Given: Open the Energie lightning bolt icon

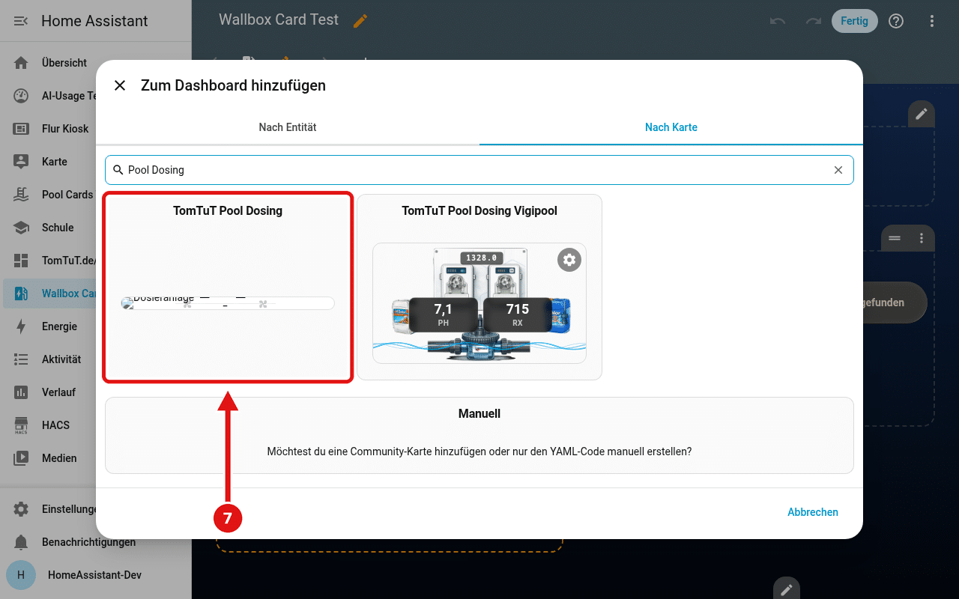Looking at the screenshot, I should (21, 326).
